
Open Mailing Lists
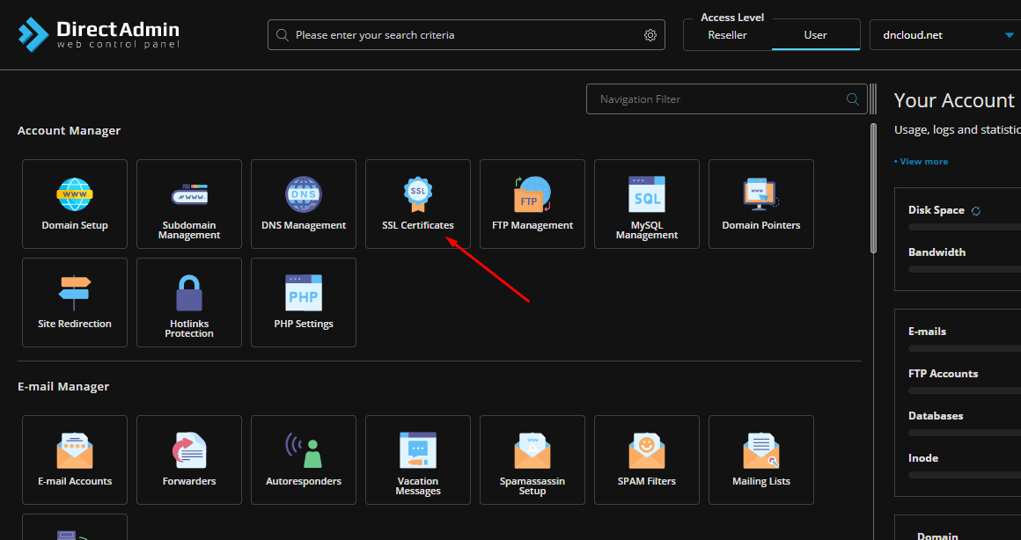761,460
